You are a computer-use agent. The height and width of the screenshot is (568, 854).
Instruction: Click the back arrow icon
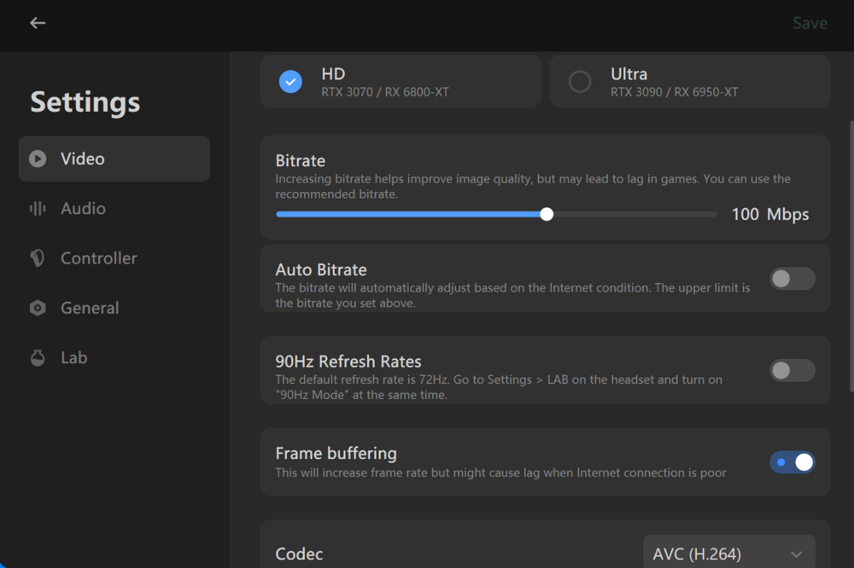(38, 23)
